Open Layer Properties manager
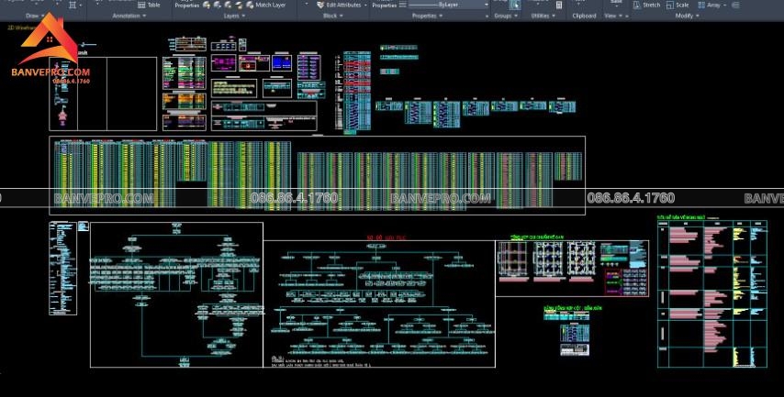This screenshot has height=397, width=784. [x=187, y=5]
